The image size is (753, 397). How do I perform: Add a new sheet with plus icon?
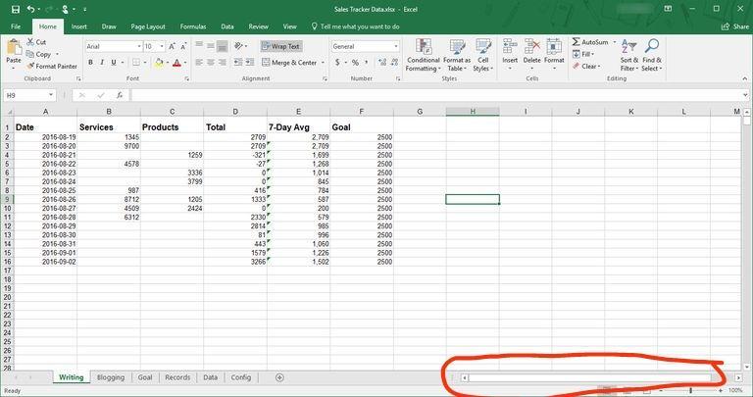click(x=279, y=377)
